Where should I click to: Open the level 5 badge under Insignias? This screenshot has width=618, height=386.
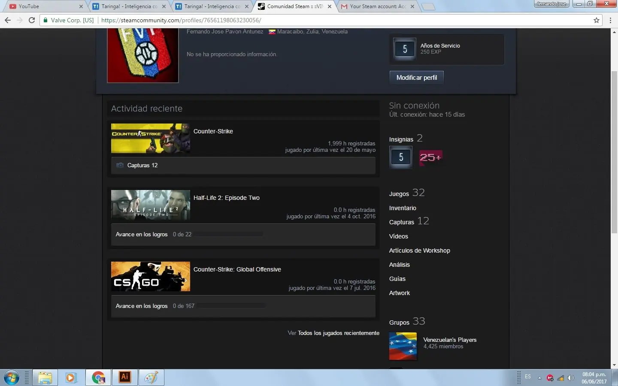(x=401, y=157)
